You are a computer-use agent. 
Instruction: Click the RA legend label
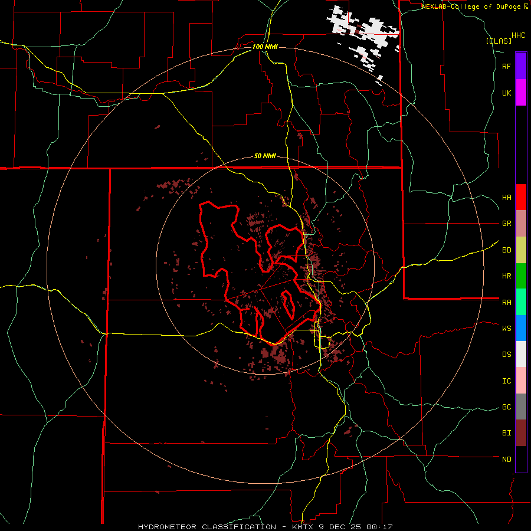506,303
